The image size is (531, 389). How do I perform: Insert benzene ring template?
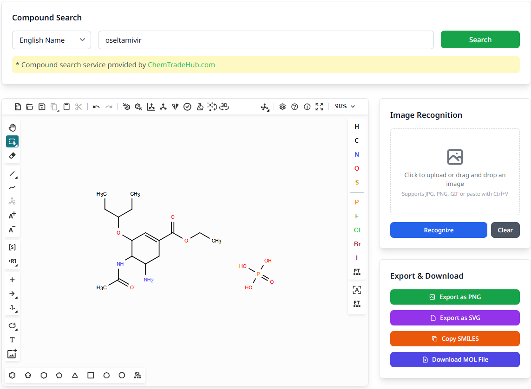click(x=12, y=375)
